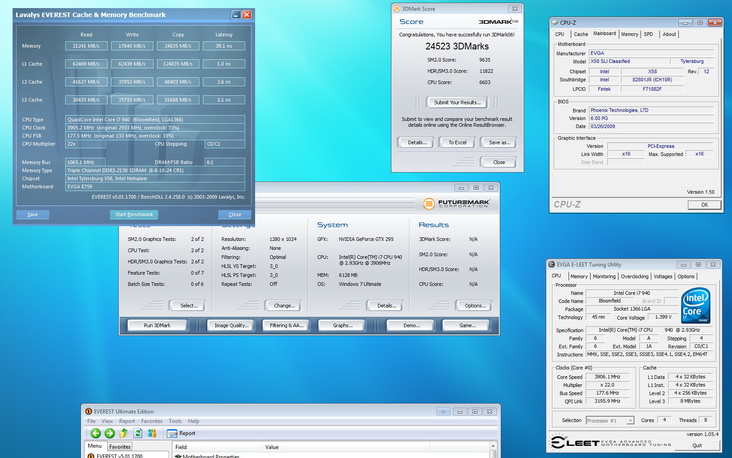Click the green Forward arrow in EVEREST toolbar
This screenshot has width=732, height=458.
(110, 433)
